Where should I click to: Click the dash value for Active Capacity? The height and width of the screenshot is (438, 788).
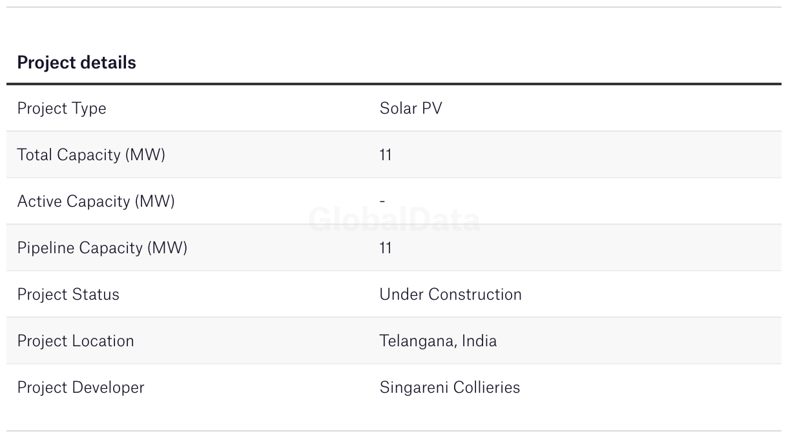pos(382,202)
